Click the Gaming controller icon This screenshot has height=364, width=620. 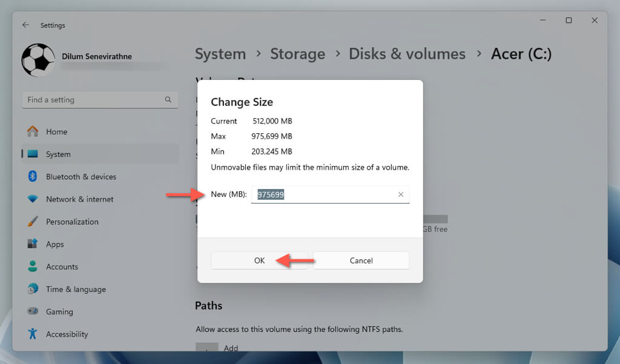point(33,311)
